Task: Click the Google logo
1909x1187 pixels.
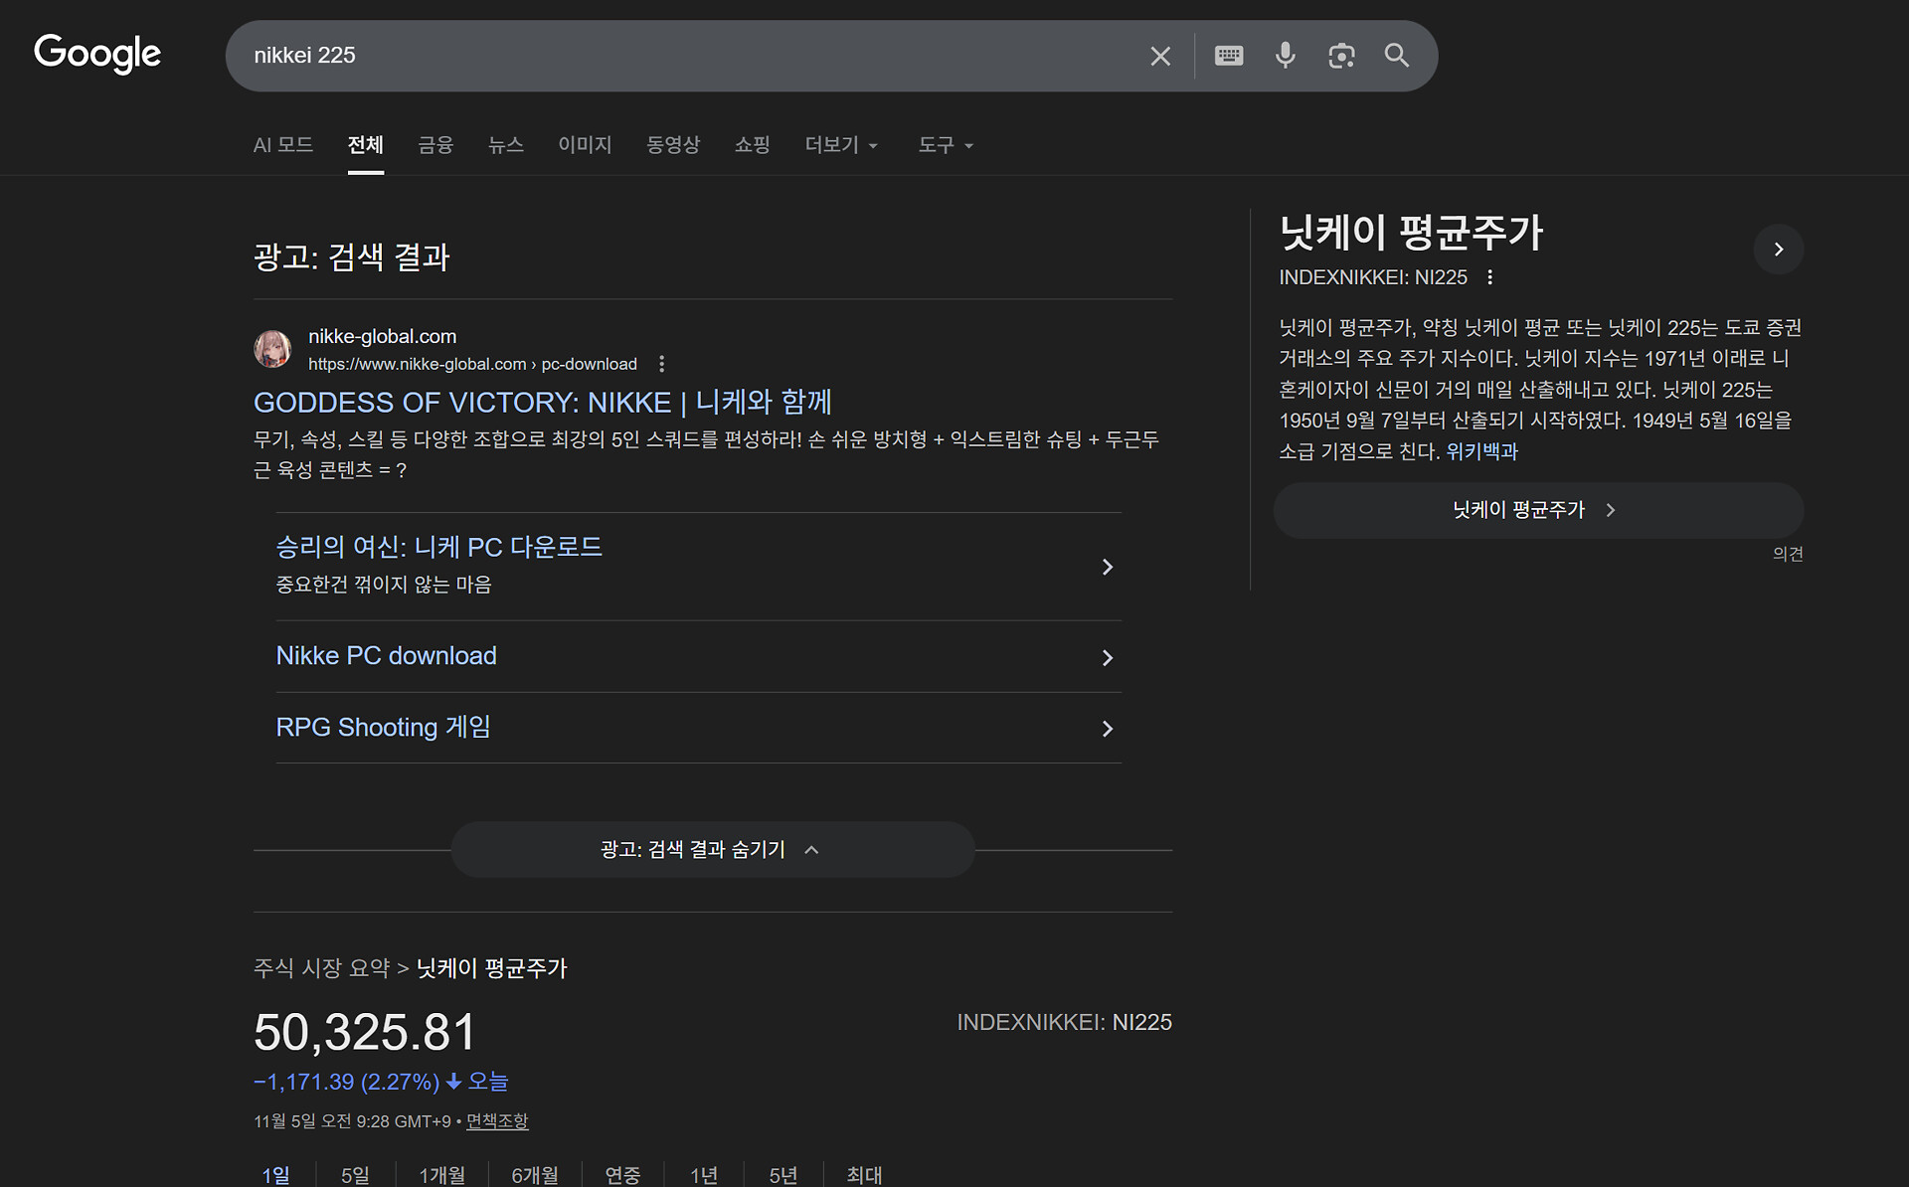Action: pyautogui.click(x=97, y=54)
